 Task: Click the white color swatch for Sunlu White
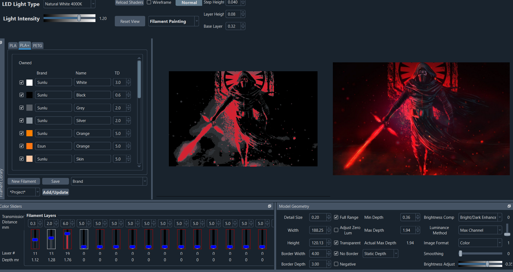tap(30, 83)
